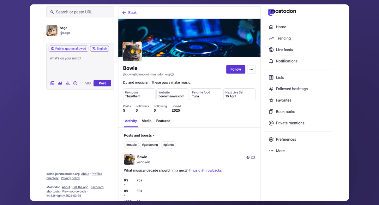Image resolution: width=379 pixels, height=205 pixels.
Task: Click the help icon beside Bowie's handle
Action: point(172,75)
